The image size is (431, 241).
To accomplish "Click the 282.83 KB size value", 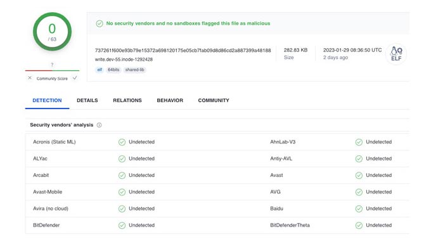I will (295, 50).
